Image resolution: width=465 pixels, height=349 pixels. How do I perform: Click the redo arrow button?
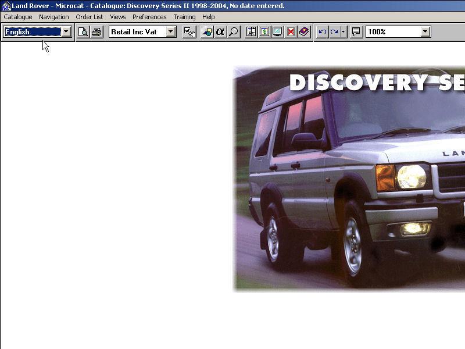(334, 32)
